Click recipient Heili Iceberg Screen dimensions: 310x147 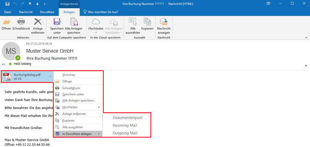[x=22, y=64]
